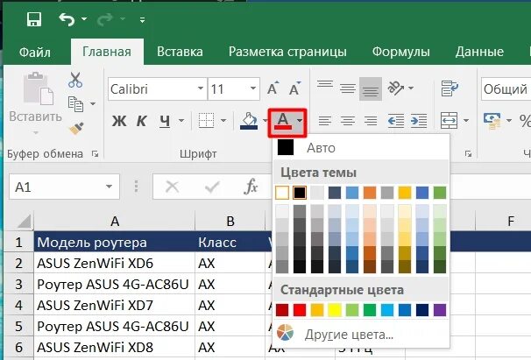Pick orange swatch in theme colors top row

(x=370, y=193)
